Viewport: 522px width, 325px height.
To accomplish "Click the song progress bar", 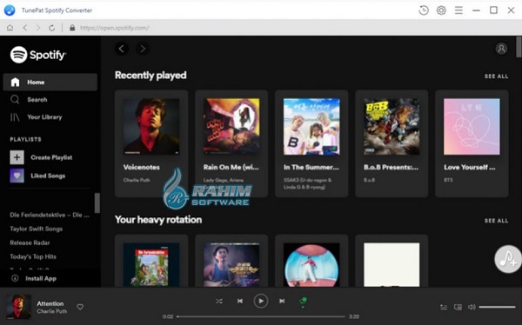I will (261, 316).
